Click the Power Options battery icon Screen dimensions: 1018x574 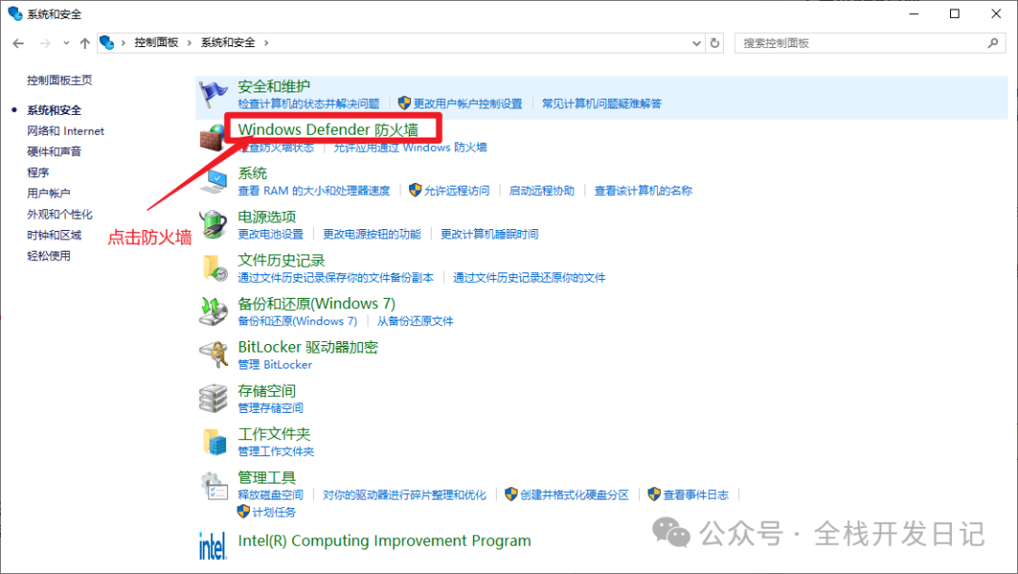point(213,224)
